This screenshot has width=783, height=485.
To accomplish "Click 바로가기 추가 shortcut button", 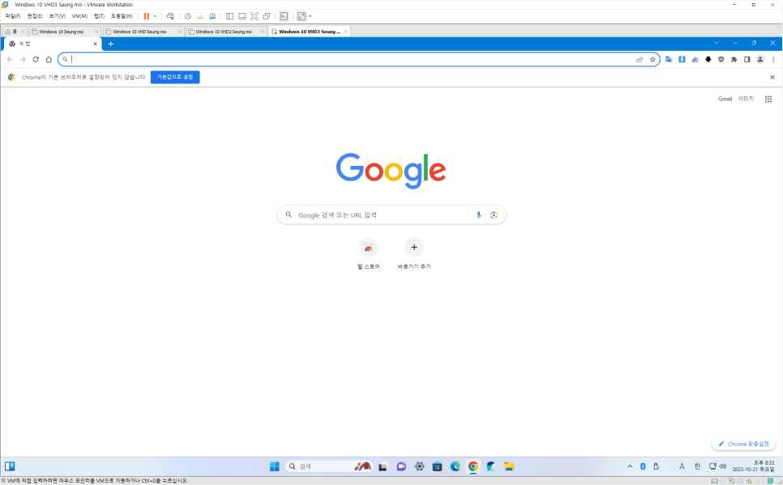I will point(414,253).
